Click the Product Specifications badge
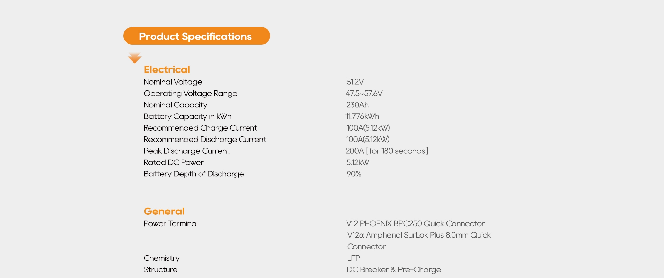Image resolution: width=664 pixels, height=278 pixels. (x=196, y=36)
